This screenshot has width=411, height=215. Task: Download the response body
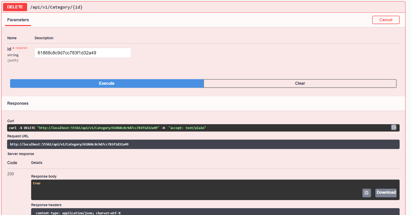[386, 193]
